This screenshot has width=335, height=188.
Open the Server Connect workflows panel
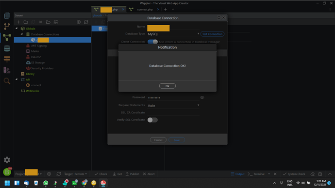click(x=7, y=37)
